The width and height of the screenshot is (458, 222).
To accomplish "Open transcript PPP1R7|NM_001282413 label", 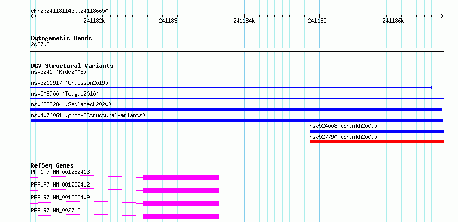I will (x=60, y=172).
